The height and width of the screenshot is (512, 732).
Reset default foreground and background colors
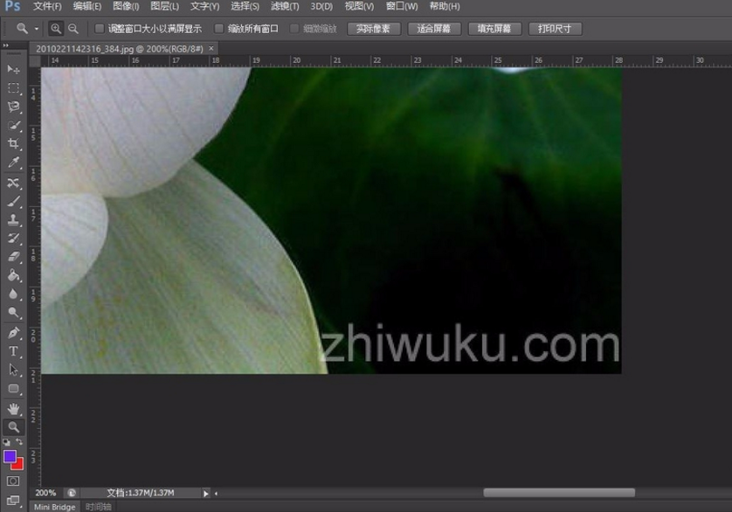[6, 442]
